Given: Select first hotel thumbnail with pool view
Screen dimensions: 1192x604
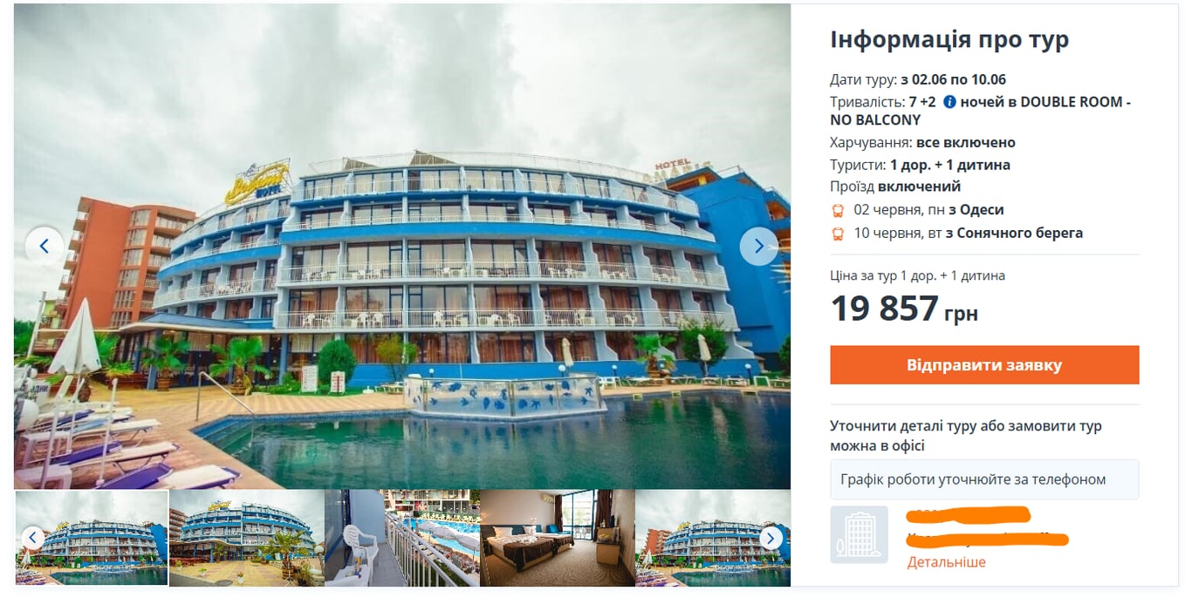Looking at the screenshot, I should 92,538.
